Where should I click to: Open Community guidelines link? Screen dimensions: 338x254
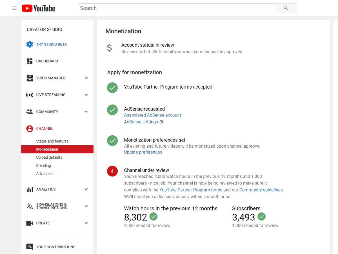click(x=261, y=190)
